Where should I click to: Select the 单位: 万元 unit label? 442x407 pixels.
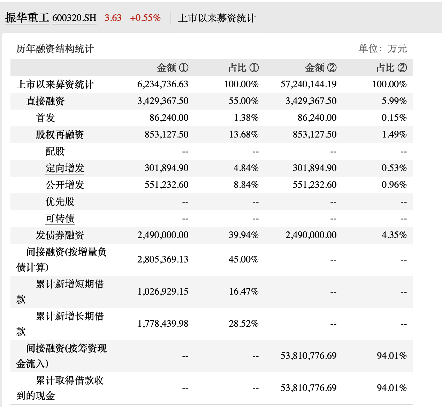(x=383, y=49)
